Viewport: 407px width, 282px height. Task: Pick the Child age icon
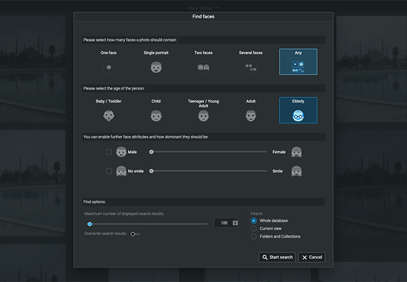156,115
